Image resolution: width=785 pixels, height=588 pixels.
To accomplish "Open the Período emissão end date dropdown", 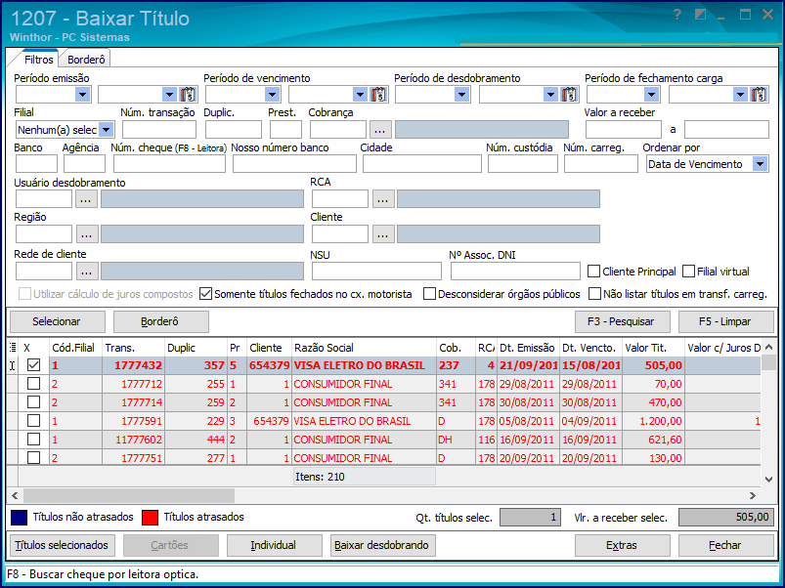I will (170, 94).
